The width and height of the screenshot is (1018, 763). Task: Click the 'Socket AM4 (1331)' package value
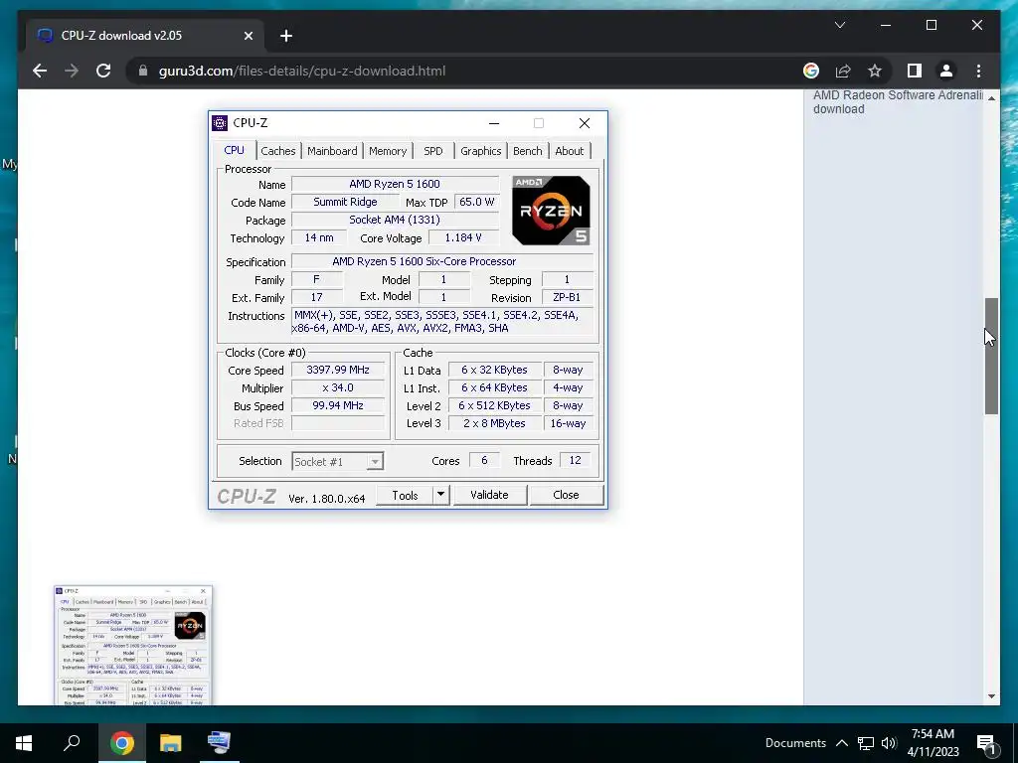pos(395,220)
